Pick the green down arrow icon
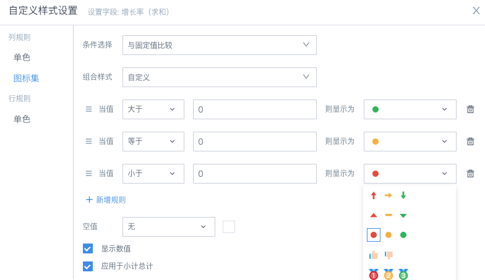This screenshot has height=280, width=485. (x=403, y=195)
